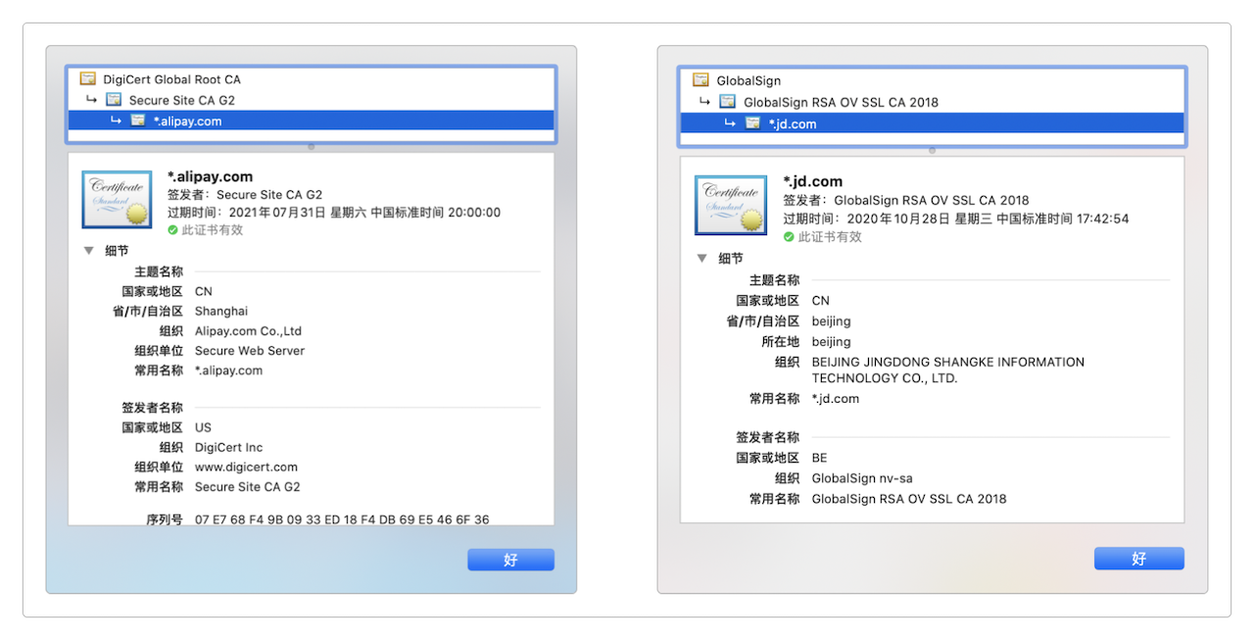Click issuer common name GlobalSign RSA OV SSL value
The height and width of the screenshot is (640, 1254).
click(x=909, y=499)
